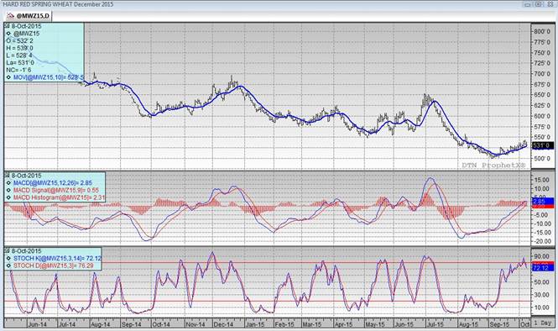The height and width of the screenshot is (331, 558).
Task: Click the diamond marker beside STOCH K
Action: 8,258
